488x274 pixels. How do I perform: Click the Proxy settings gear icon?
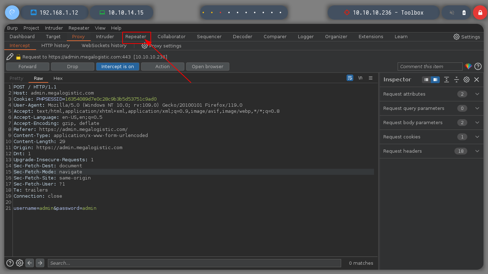(x=145, y=46)
